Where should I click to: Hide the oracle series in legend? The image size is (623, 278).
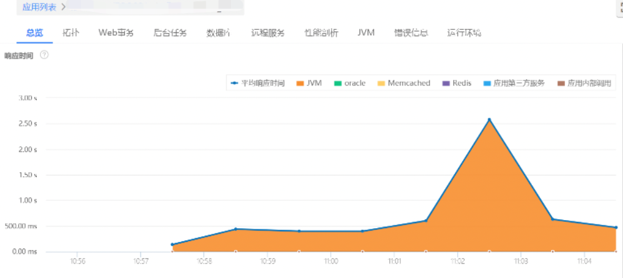[x=350, y=83]
